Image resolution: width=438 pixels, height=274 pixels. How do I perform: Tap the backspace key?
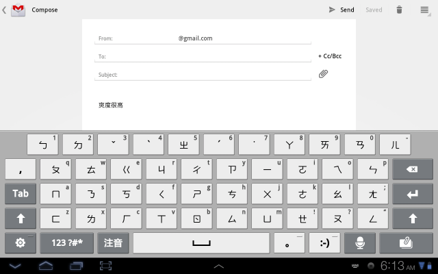413,169
